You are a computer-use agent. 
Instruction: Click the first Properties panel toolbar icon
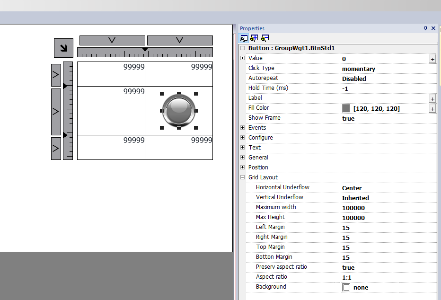pyautogui.click(x=244, y=38)
